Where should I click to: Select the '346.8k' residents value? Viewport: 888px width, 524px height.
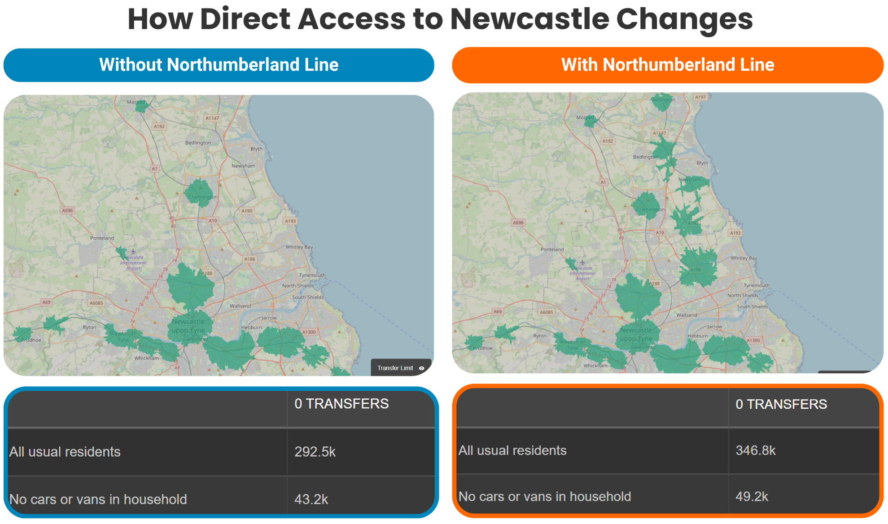[756, 450]
